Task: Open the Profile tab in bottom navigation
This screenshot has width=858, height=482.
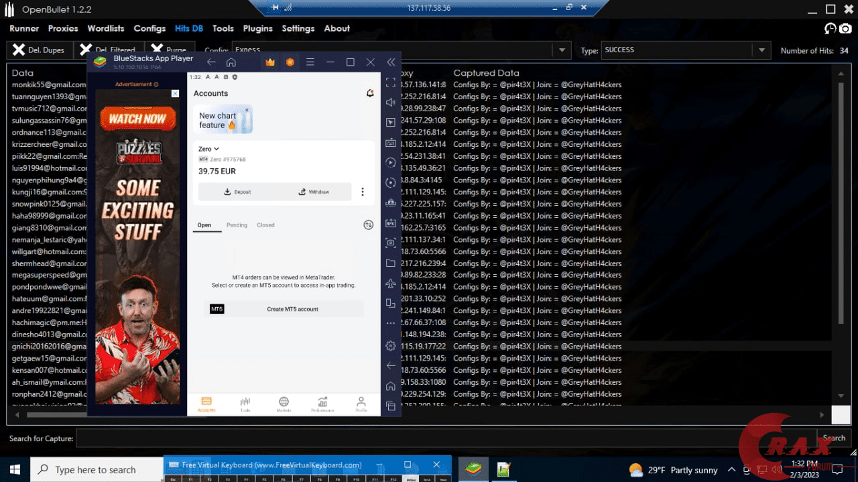Action: [361, 404]
